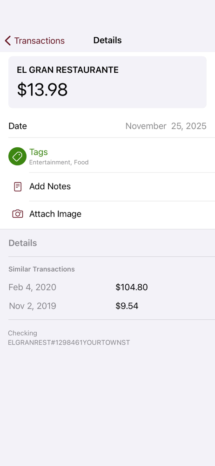215x466 pixels.
Task: Open the Tags row
Action: (107, 156)
